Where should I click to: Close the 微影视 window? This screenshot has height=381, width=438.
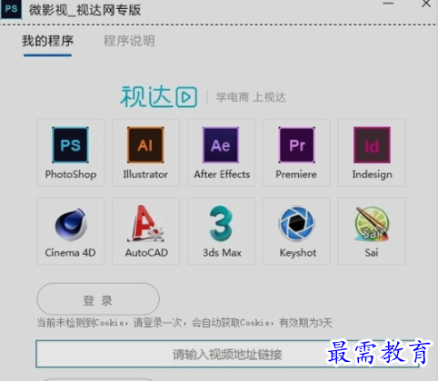tap(426, 4)
